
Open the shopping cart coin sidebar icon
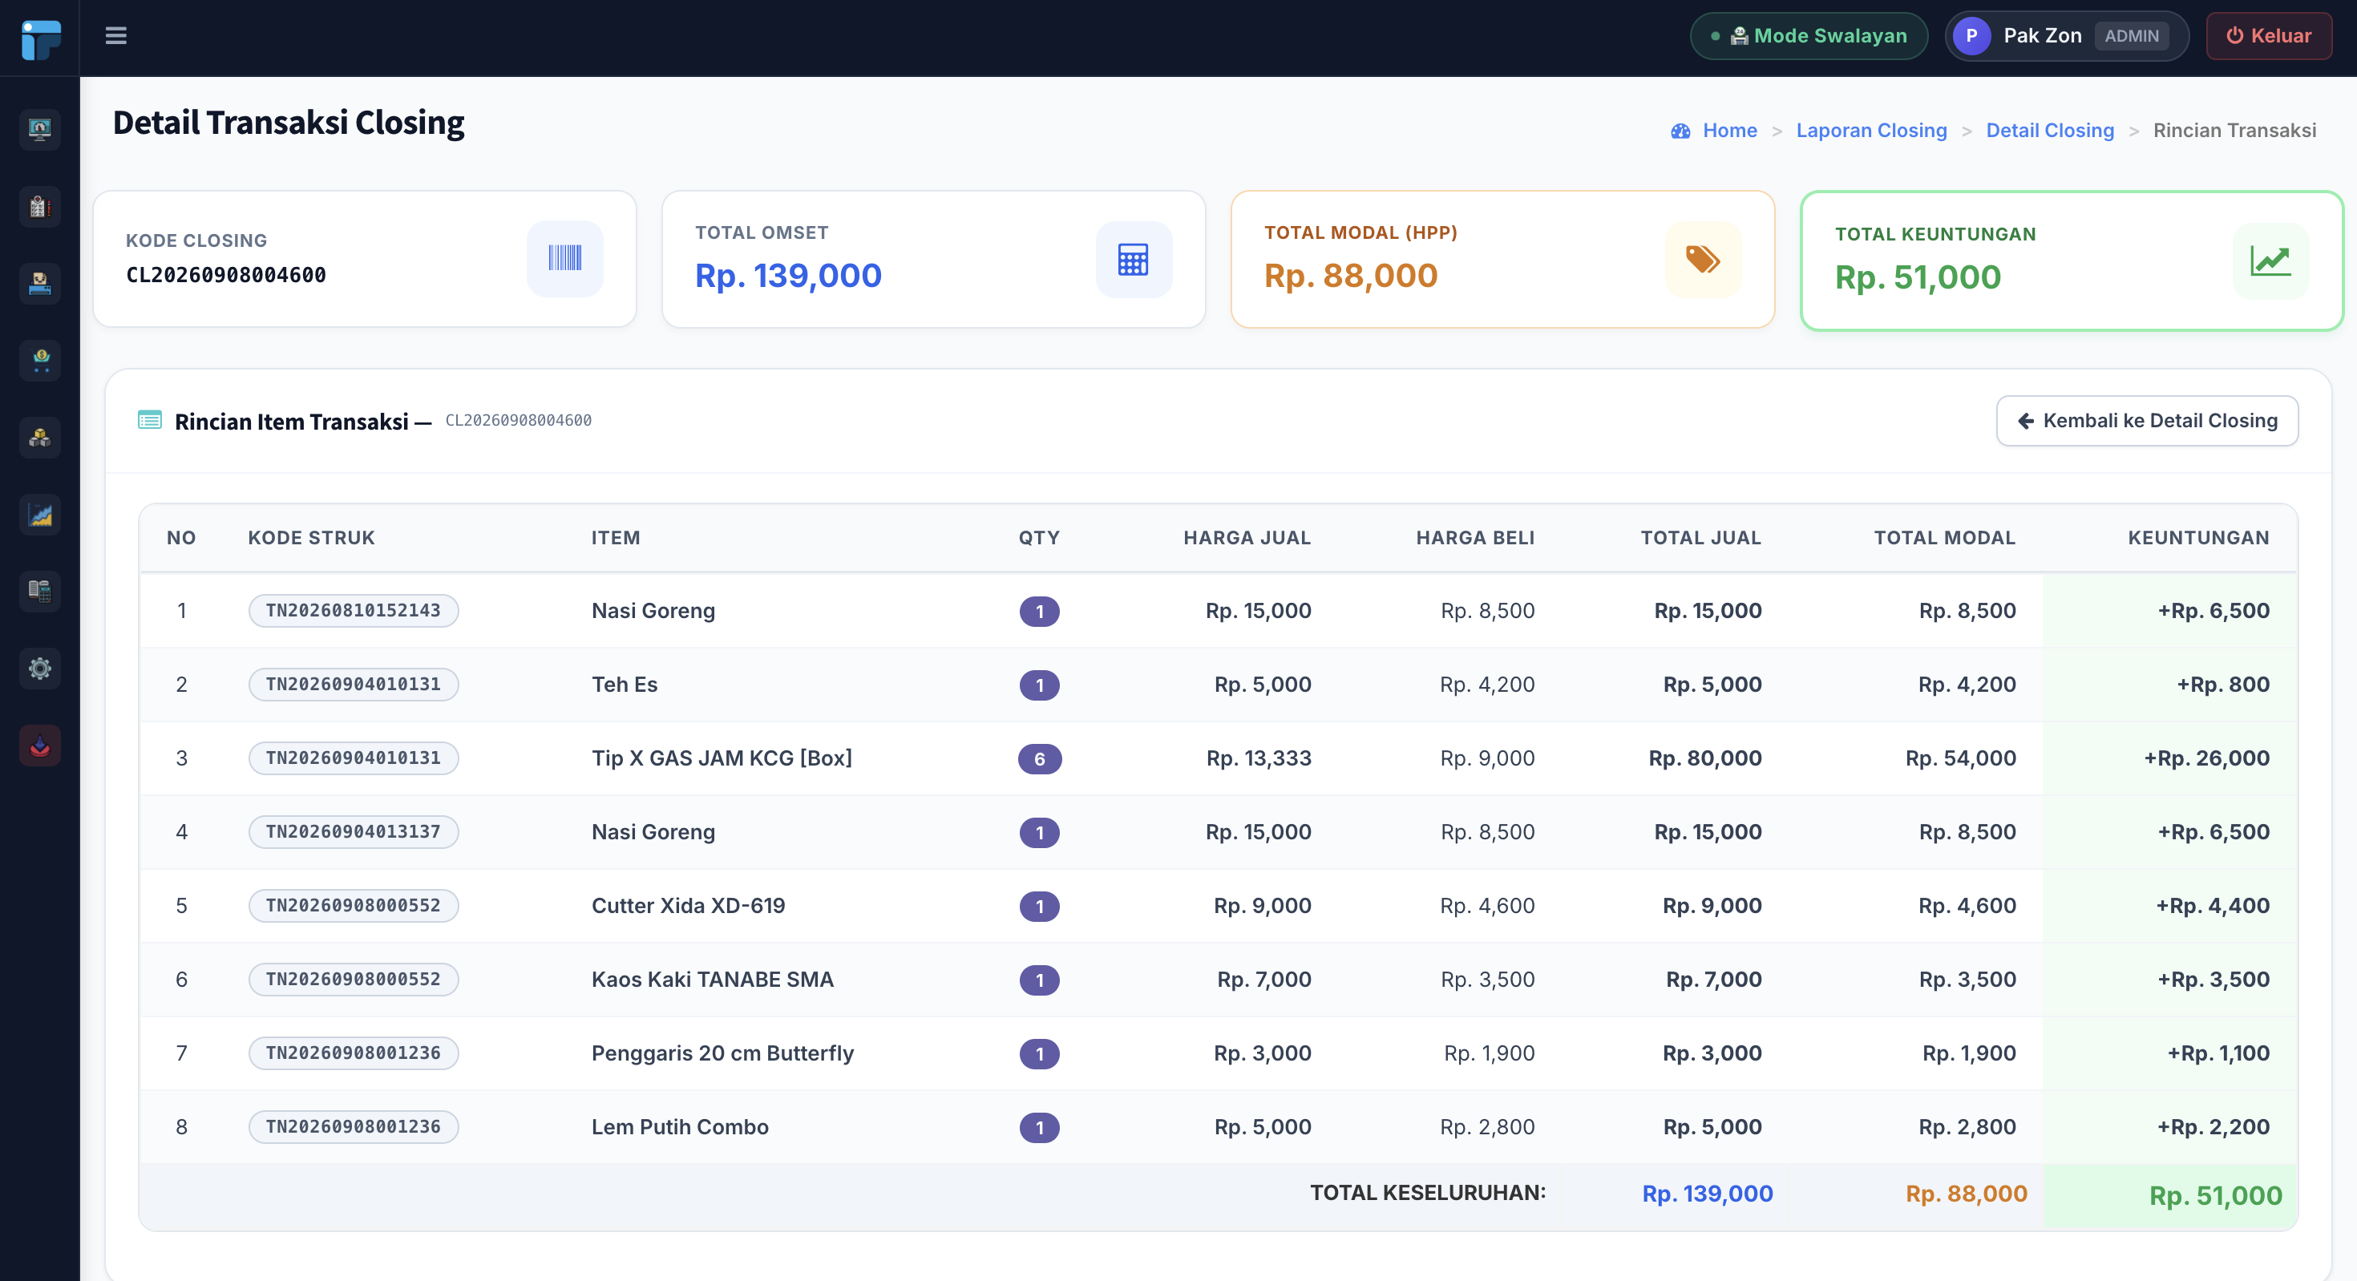(x=39, y=361)
